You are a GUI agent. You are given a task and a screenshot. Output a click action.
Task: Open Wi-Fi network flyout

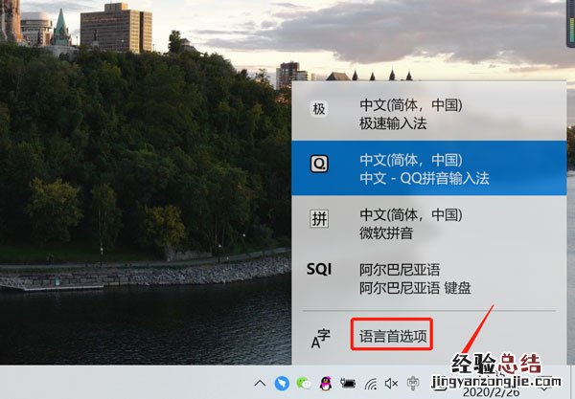pyautogui.click(x=371, y=384)
